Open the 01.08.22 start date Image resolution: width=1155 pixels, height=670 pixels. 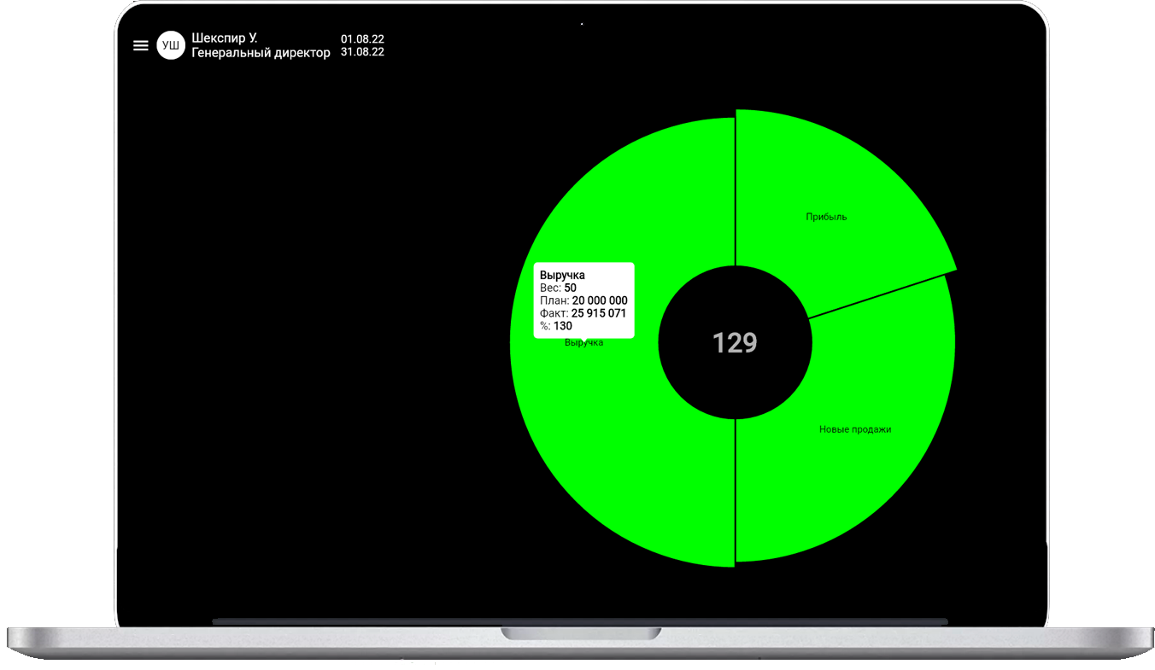362,38
